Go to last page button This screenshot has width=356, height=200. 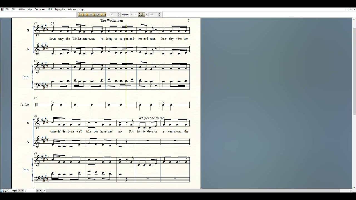coord(41,191)
